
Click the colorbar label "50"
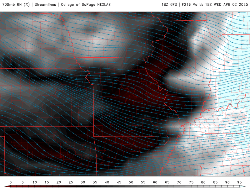point(131,182)
